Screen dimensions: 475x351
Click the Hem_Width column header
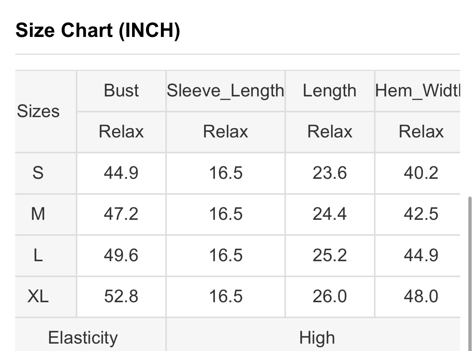tap(418, 91)
